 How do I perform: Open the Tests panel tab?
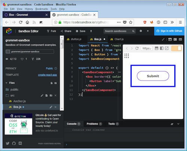pos(113,124)
